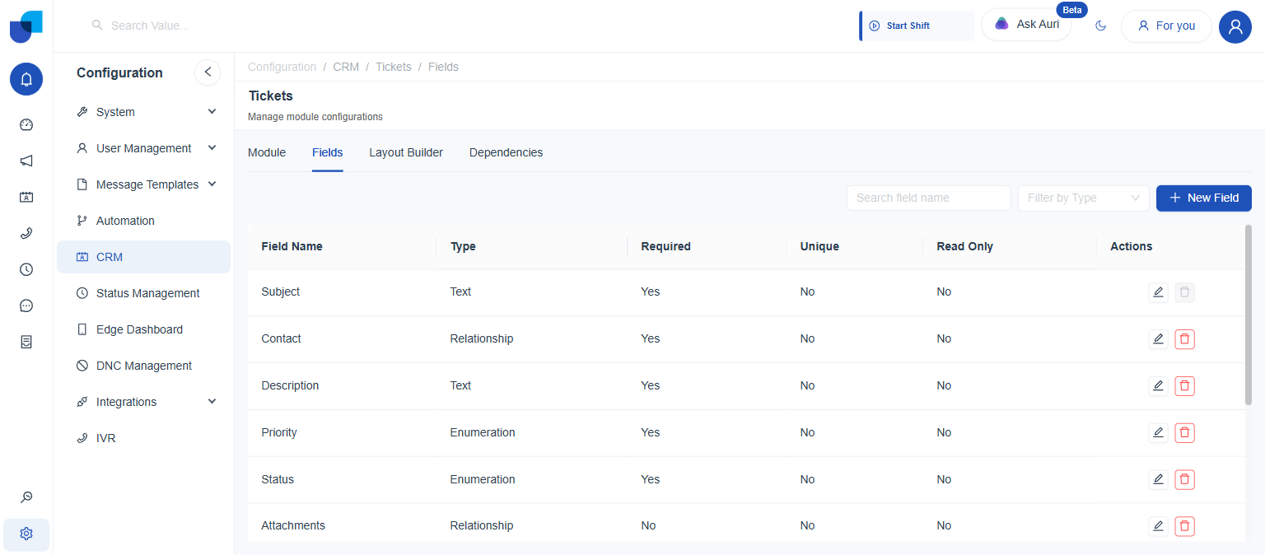The width and height of the screenshot is (1265, 555).
Task: Expand the User Management section
Action: coord(143,148)
